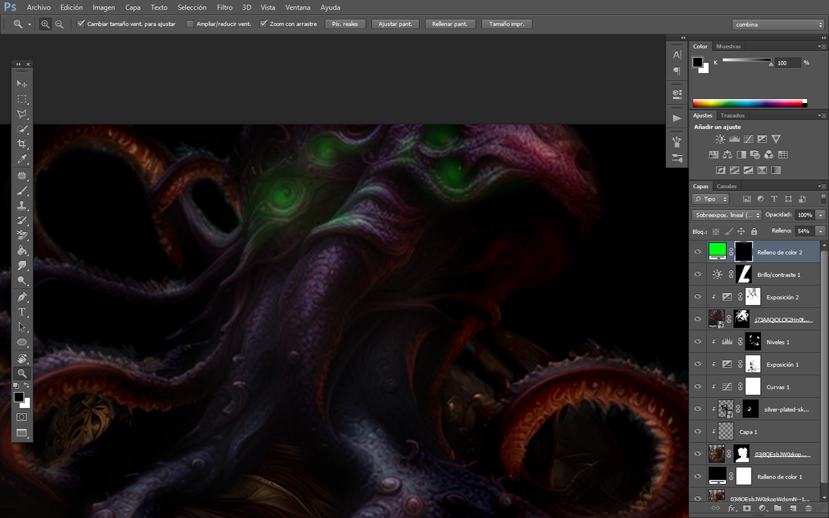The image size is (829, 518).
Task: Select the Hand tool in the toolbox
Action: point(22,358)
